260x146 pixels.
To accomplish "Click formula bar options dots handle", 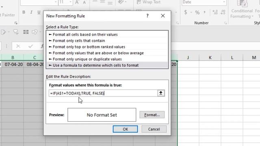I will click(x=6, y=46).
